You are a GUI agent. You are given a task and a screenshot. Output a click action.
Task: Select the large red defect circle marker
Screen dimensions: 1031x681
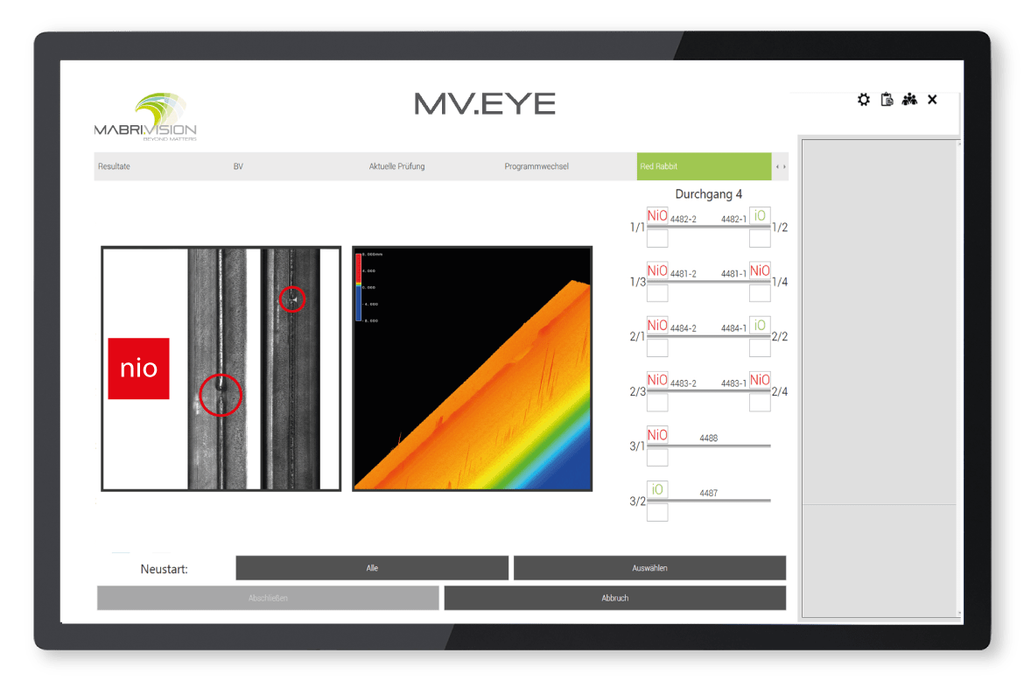220,394
